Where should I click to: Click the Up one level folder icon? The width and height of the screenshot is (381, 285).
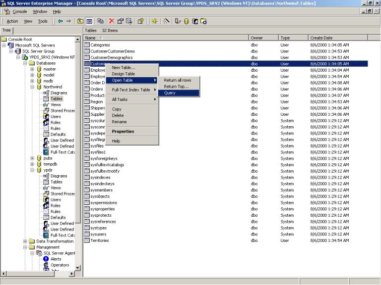(80, 21)
